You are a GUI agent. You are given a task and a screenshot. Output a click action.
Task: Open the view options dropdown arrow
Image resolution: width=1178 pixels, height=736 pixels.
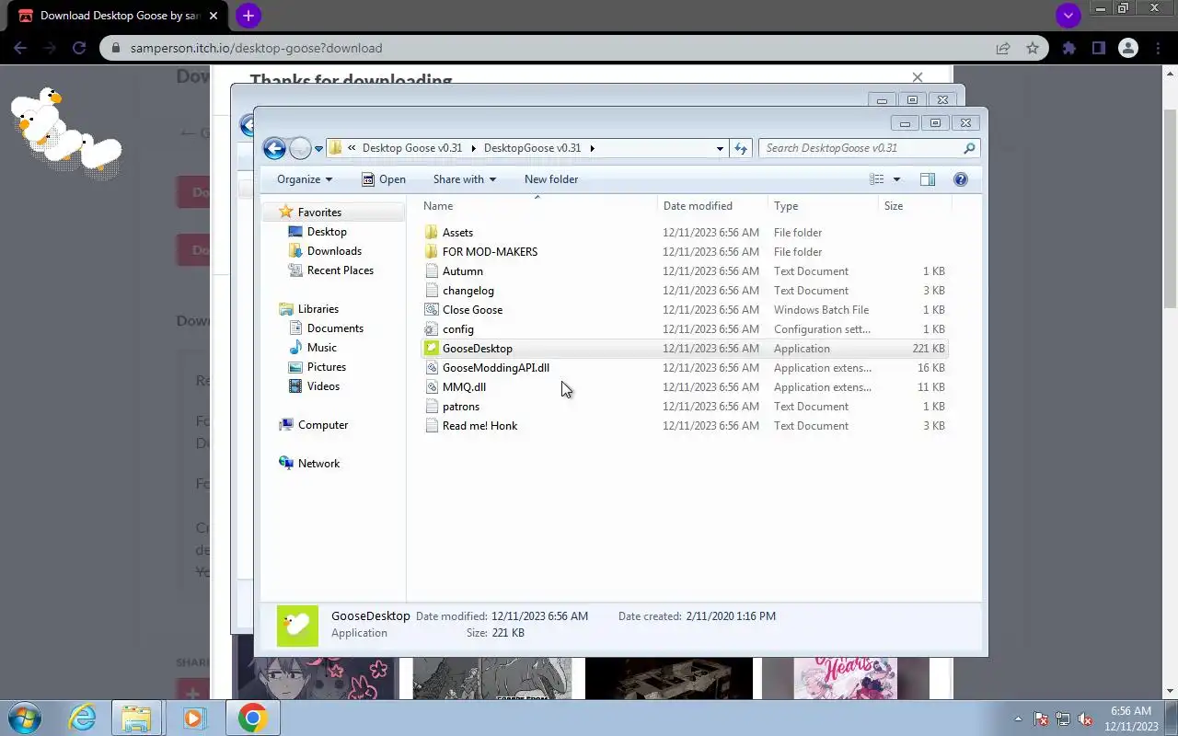(896, 179)
